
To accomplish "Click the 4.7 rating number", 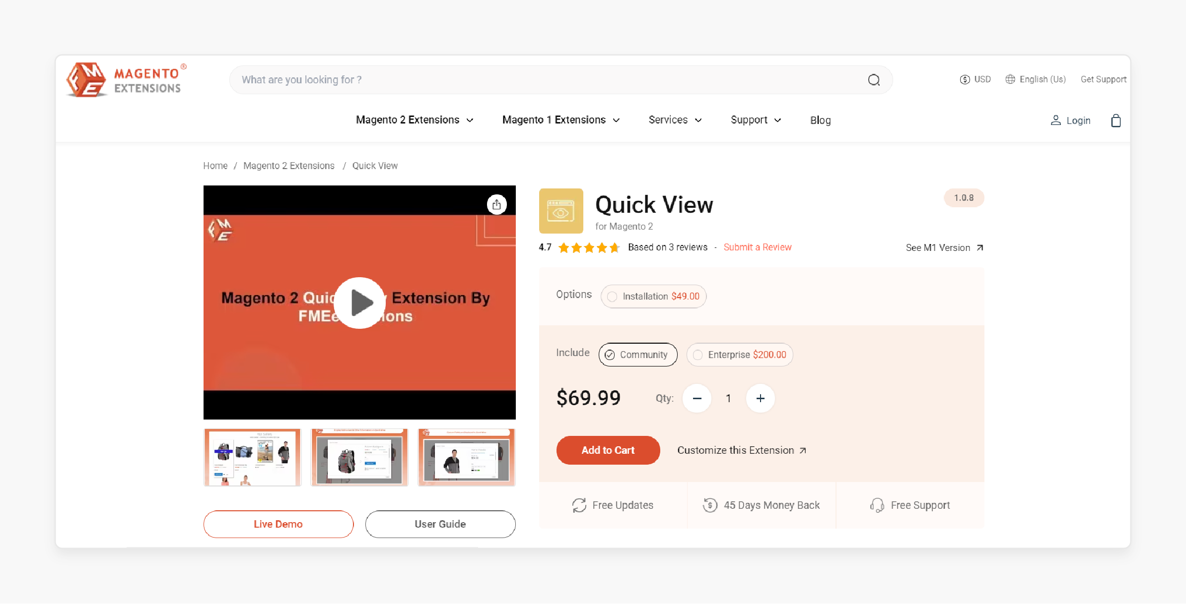I will point(545,247).
